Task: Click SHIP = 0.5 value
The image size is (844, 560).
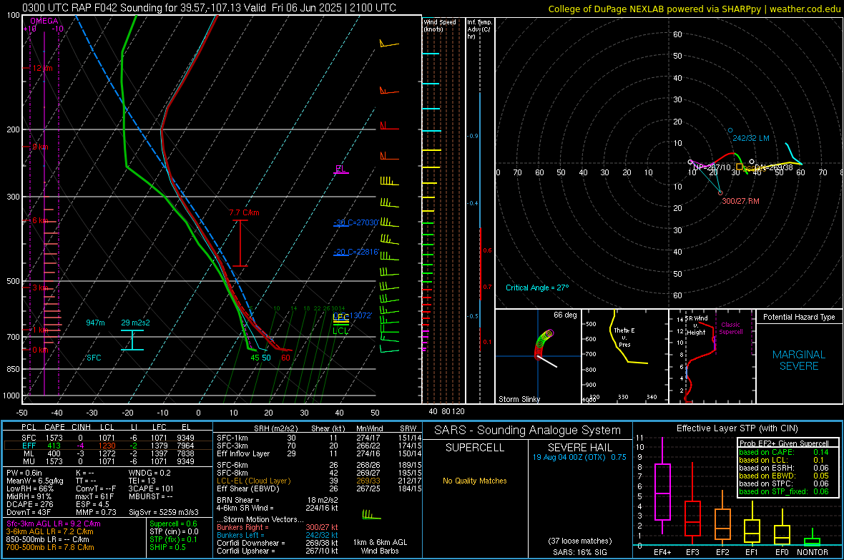Action: click(x=167, y=547)
